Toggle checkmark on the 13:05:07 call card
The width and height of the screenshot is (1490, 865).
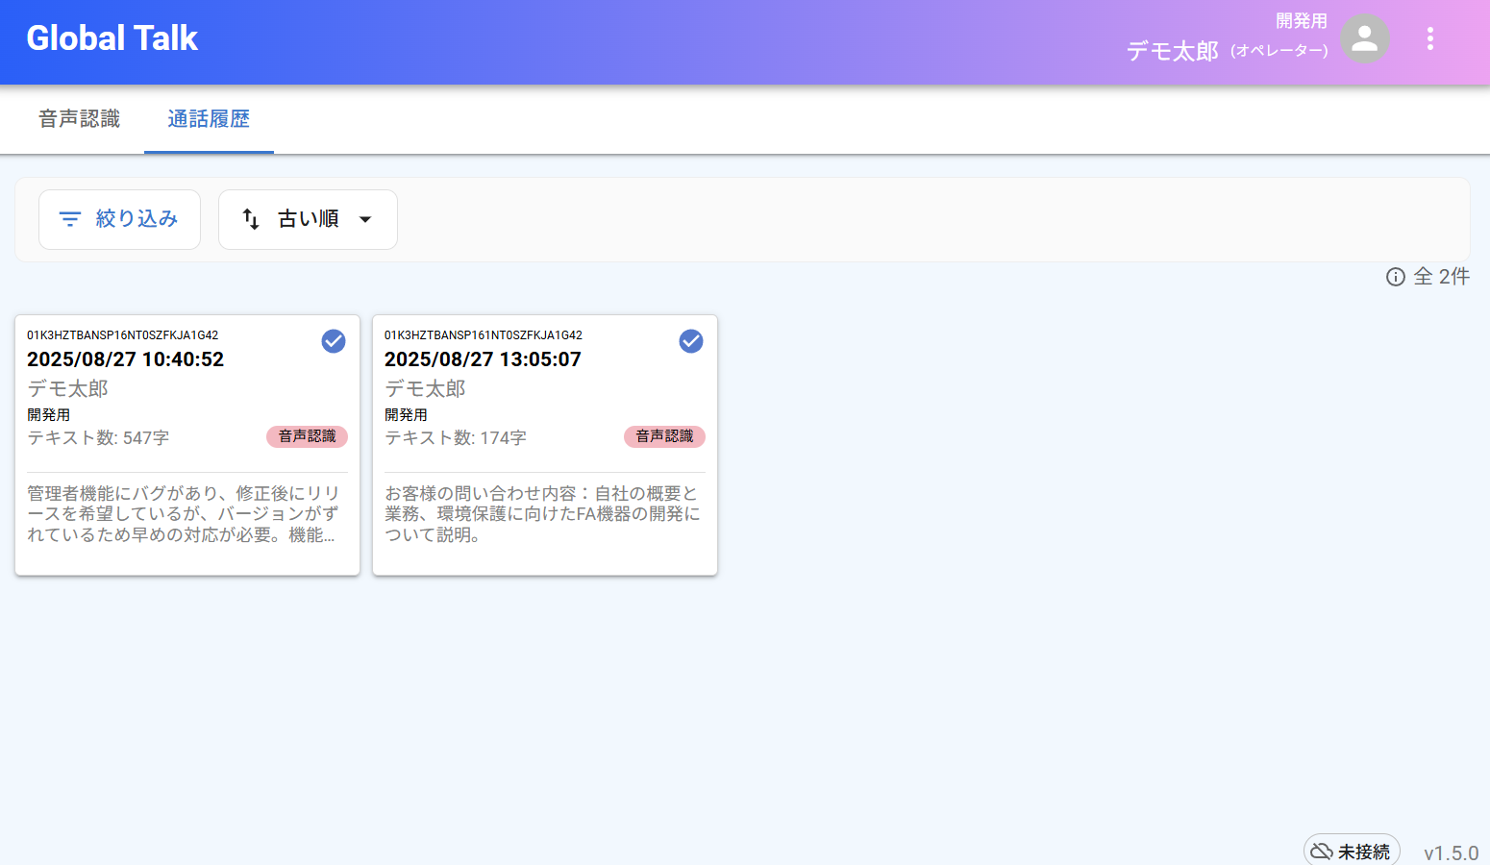tap(691, 341)
